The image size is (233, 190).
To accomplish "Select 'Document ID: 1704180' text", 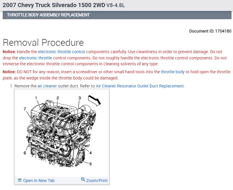I will 210,31.
